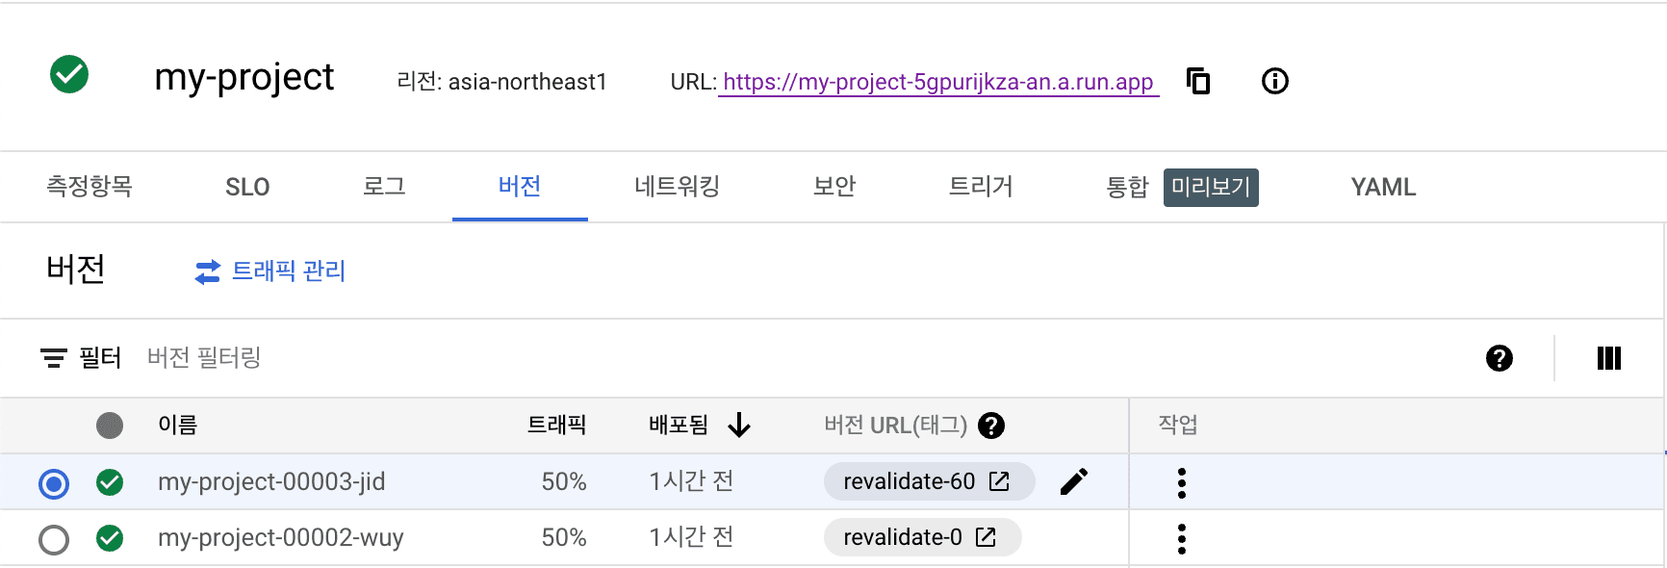Screen dimensions: 1667x568
Task: Click the 필터 filter icon
Action: pos(54,358)
